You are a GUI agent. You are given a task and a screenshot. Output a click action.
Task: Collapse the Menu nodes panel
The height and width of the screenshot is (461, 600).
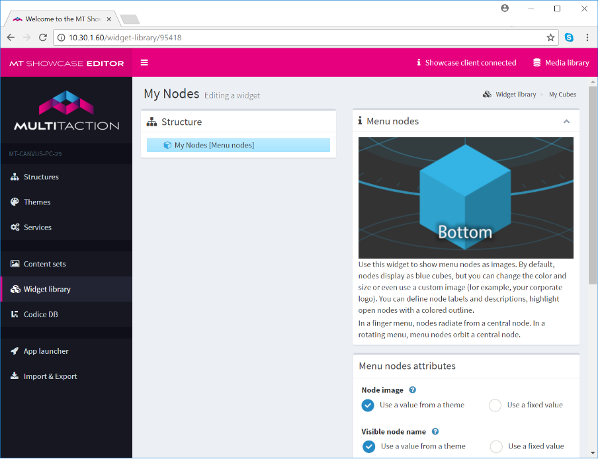(566, 121)
